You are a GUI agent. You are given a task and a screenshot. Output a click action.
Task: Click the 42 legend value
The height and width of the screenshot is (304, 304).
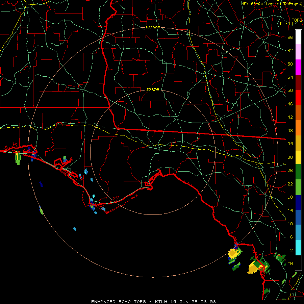pyautogui.click(x=290, y=117)
